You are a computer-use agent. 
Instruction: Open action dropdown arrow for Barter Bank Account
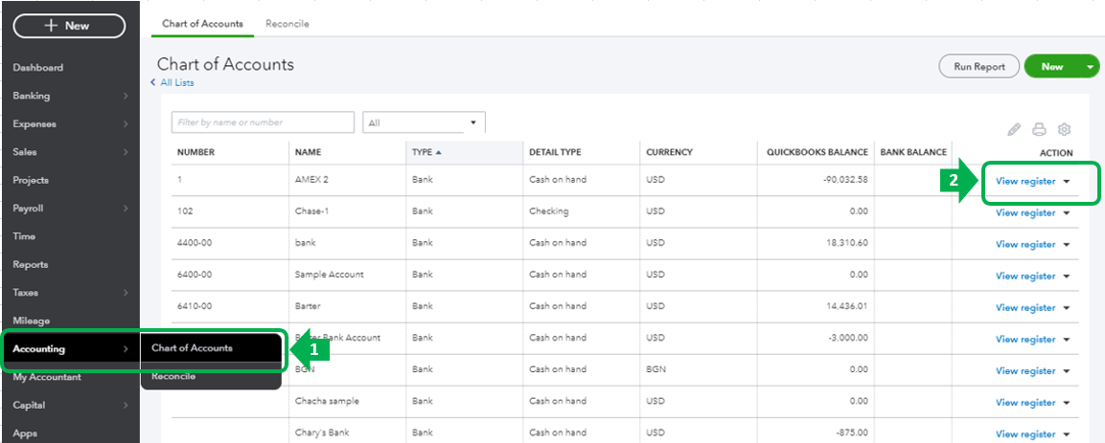(1067, 340)
